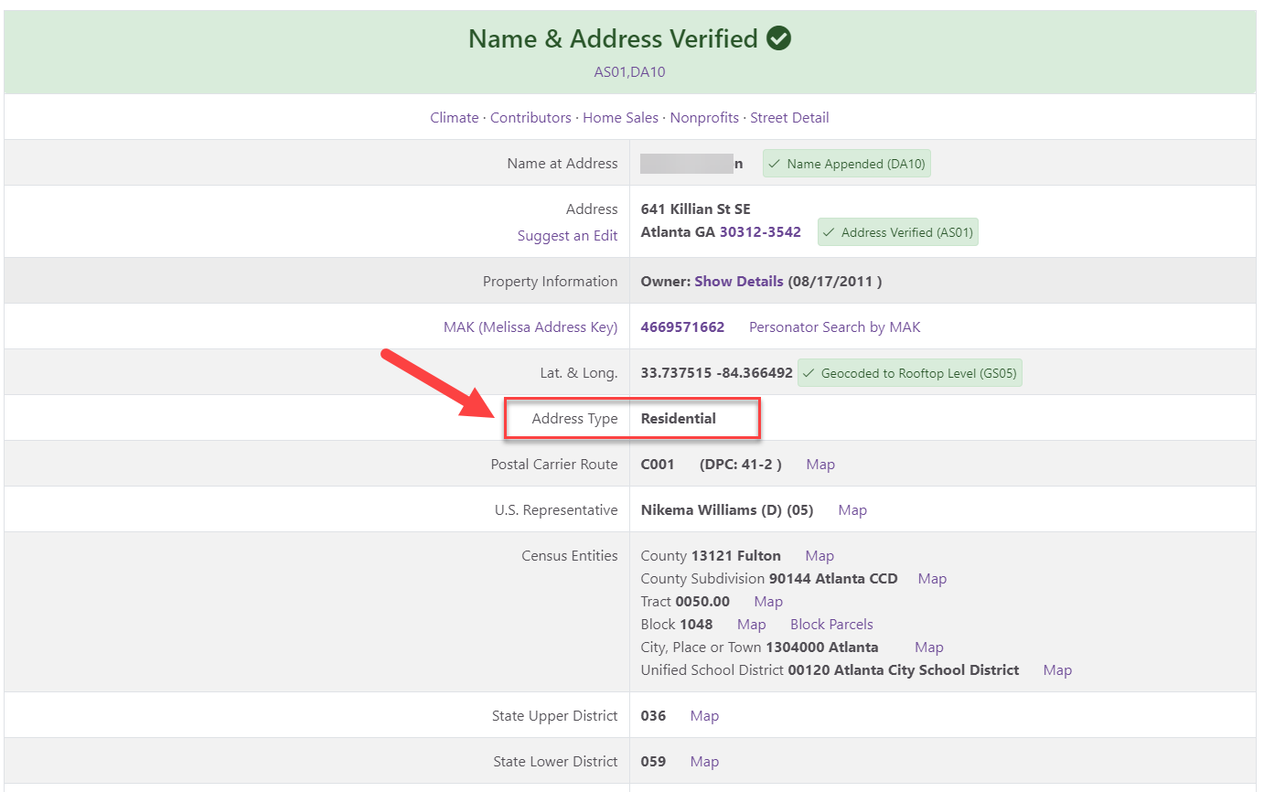Expand owner details via Show Details
This screenshot has height=792, width=1264.
(x=738, y=281)
